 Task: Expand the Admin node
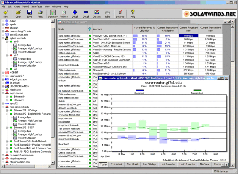pyautogui.click(x=3, y=21)
